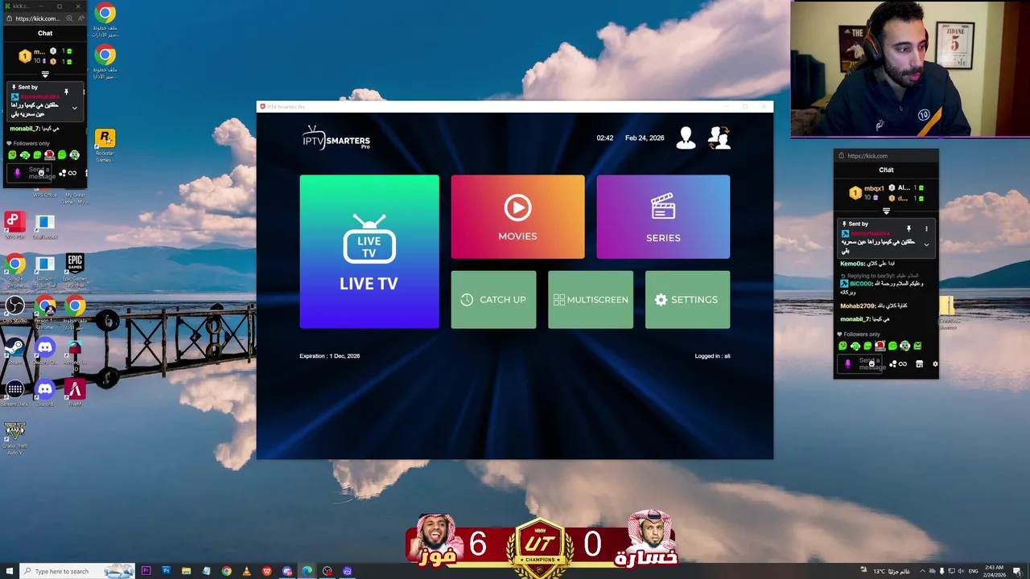Click the settings gear in the right Kick chat
The height and width of the screenshot is (579, 1030).
pyautogui.click(x=935, y=364)
